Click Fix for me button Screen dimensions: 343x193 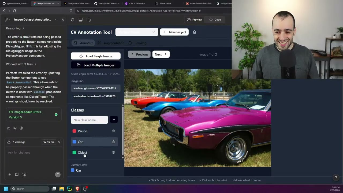(49, 142)
